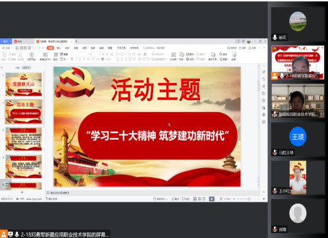
Task: Adjust the zoom slider handle
Action: (249, 199)
